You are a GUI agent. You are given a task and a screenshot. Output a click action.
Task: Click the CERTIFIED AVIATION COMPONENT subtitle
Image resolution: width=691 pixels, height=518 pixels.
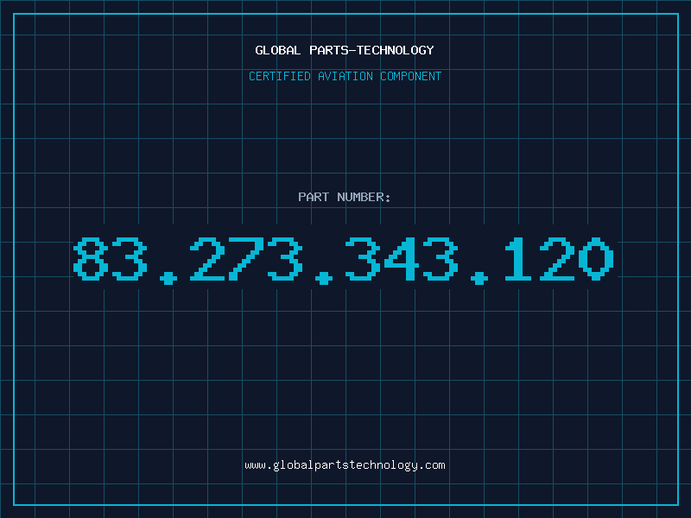[345, 76]
